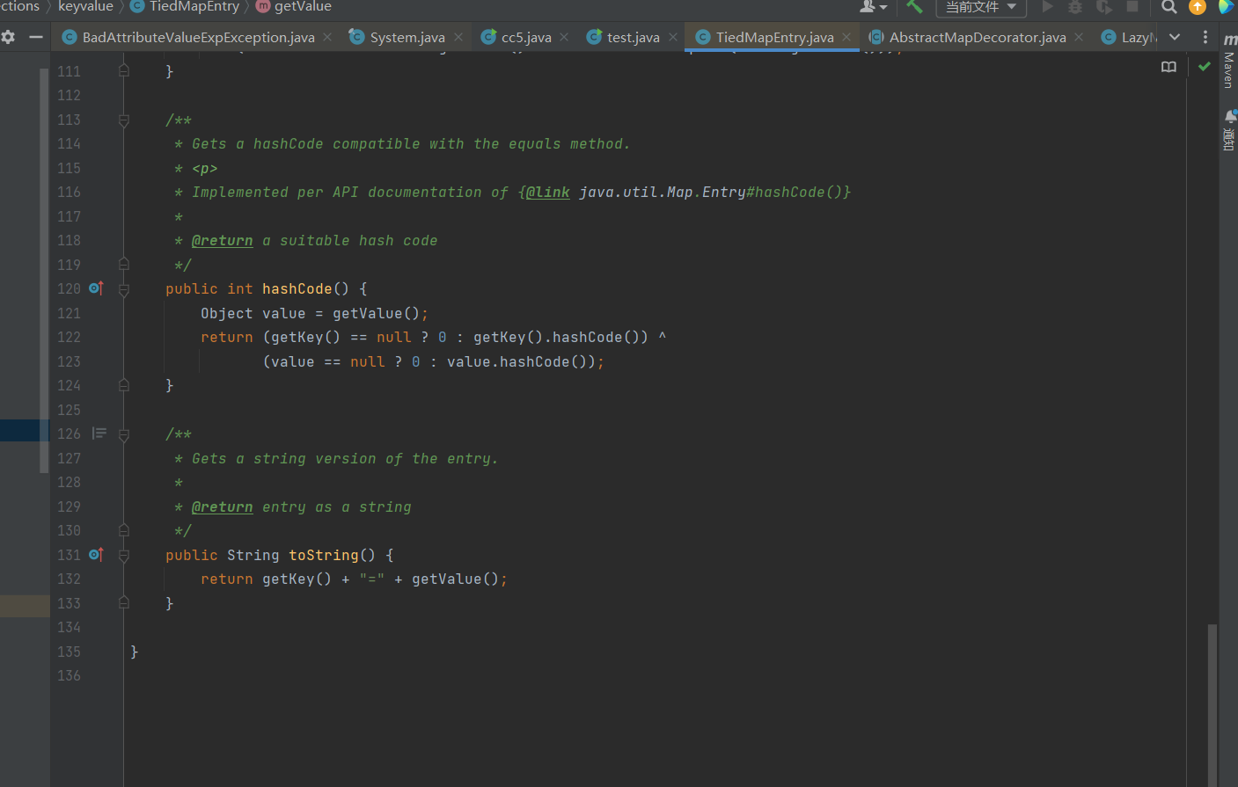
Task: Show hidden tabs chevron dropdown
Action: click(1175, 37)
